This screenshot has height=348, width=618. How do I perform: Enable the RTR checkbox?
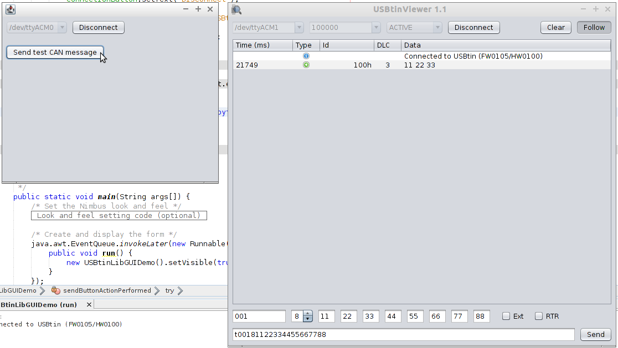click(539, 316)
